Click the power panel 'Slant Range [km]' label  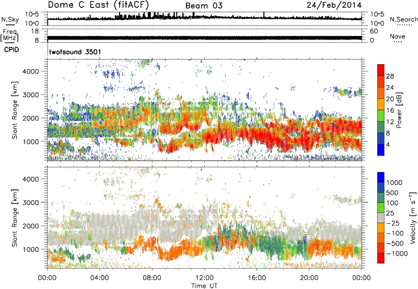15,110
